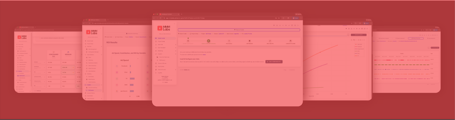The height and width of the screenshot is (120, 455).
Task: Click the Generate Charts button
Action: click(358, 35)
